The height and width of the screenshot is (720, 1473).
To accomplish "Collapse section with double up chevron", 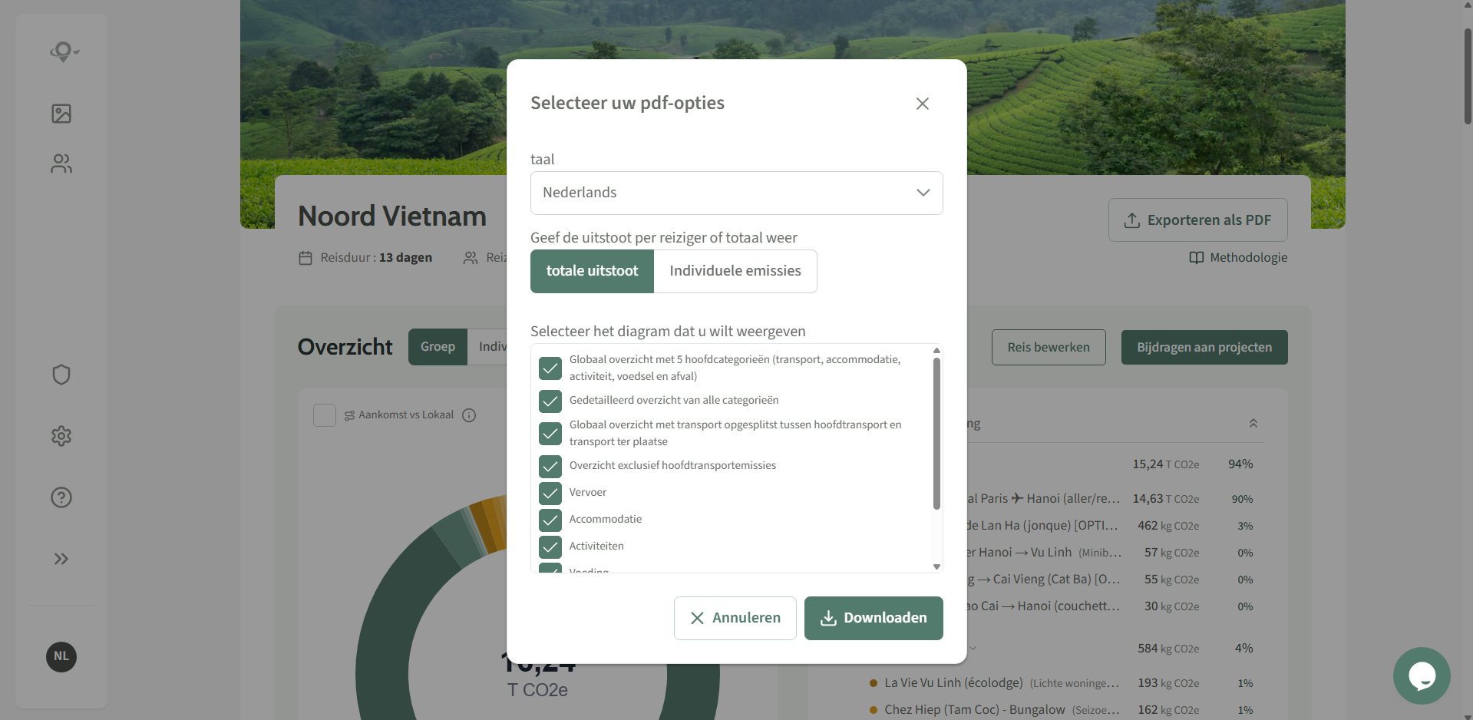I will click(1253, 423).
